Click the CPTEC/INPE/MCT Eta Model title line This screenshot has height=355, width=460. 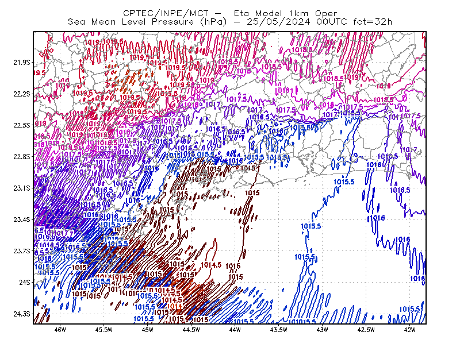230,13
